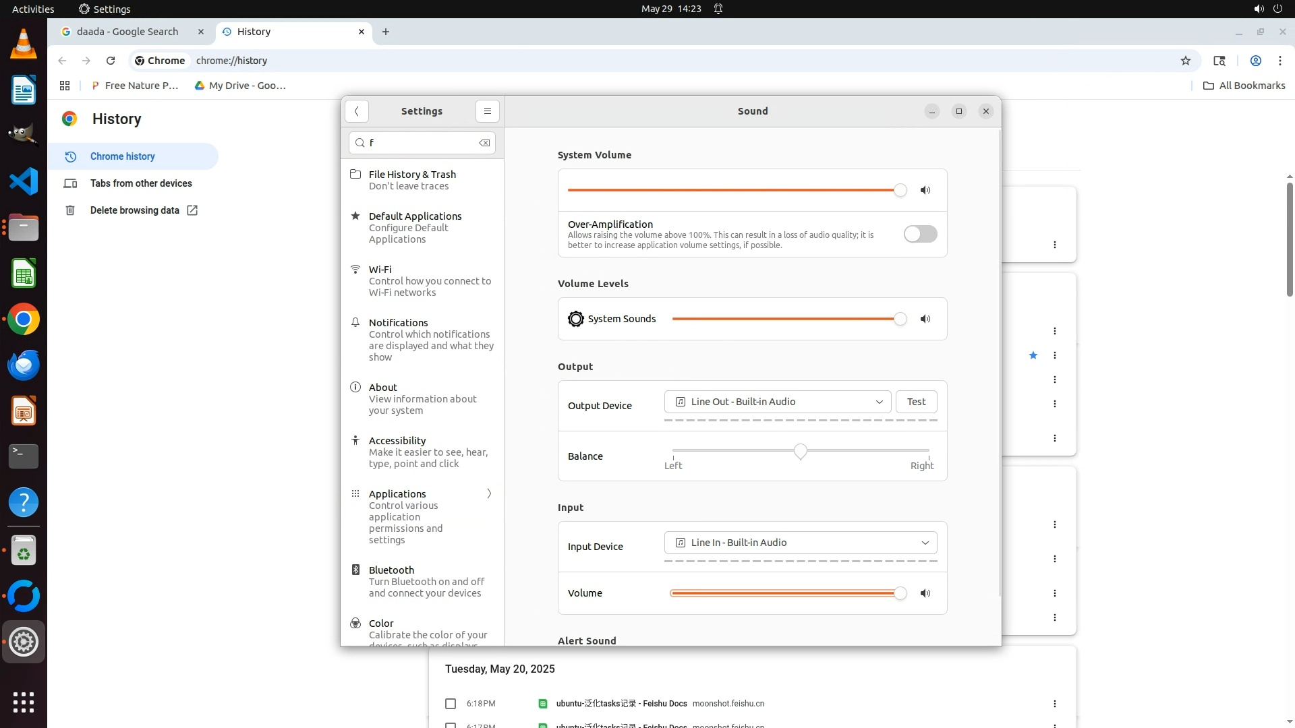Open the Input Device dropdown
Screen dimensions: 1295x728
pyautogui.click(x=800, y=543)
